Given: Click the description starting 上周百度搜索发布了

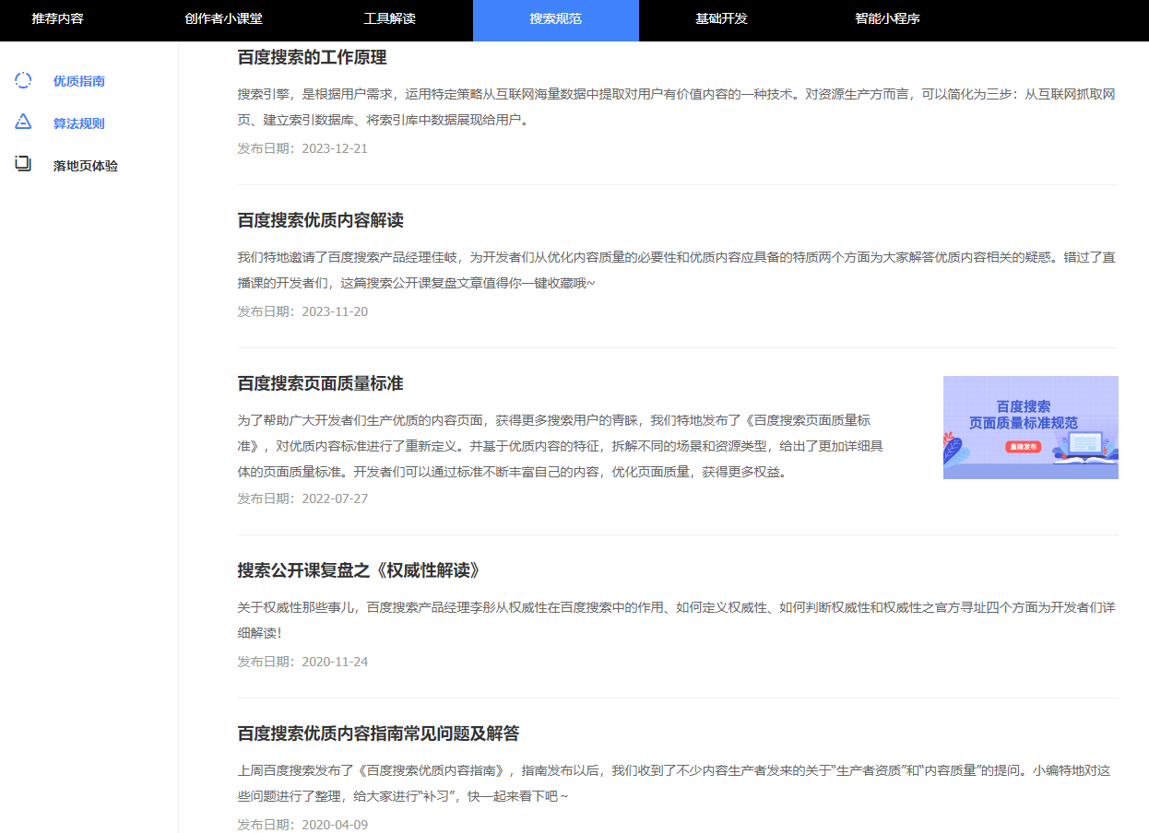Looking at the screenshot, I should pyautogui.click(x=673, y=783).
